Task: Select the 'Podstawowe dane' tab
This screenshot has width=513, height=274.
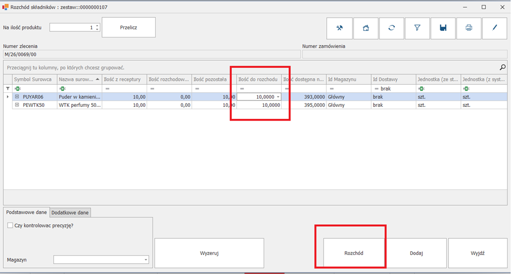Action: pyautogui.click(x=26, y=212)
